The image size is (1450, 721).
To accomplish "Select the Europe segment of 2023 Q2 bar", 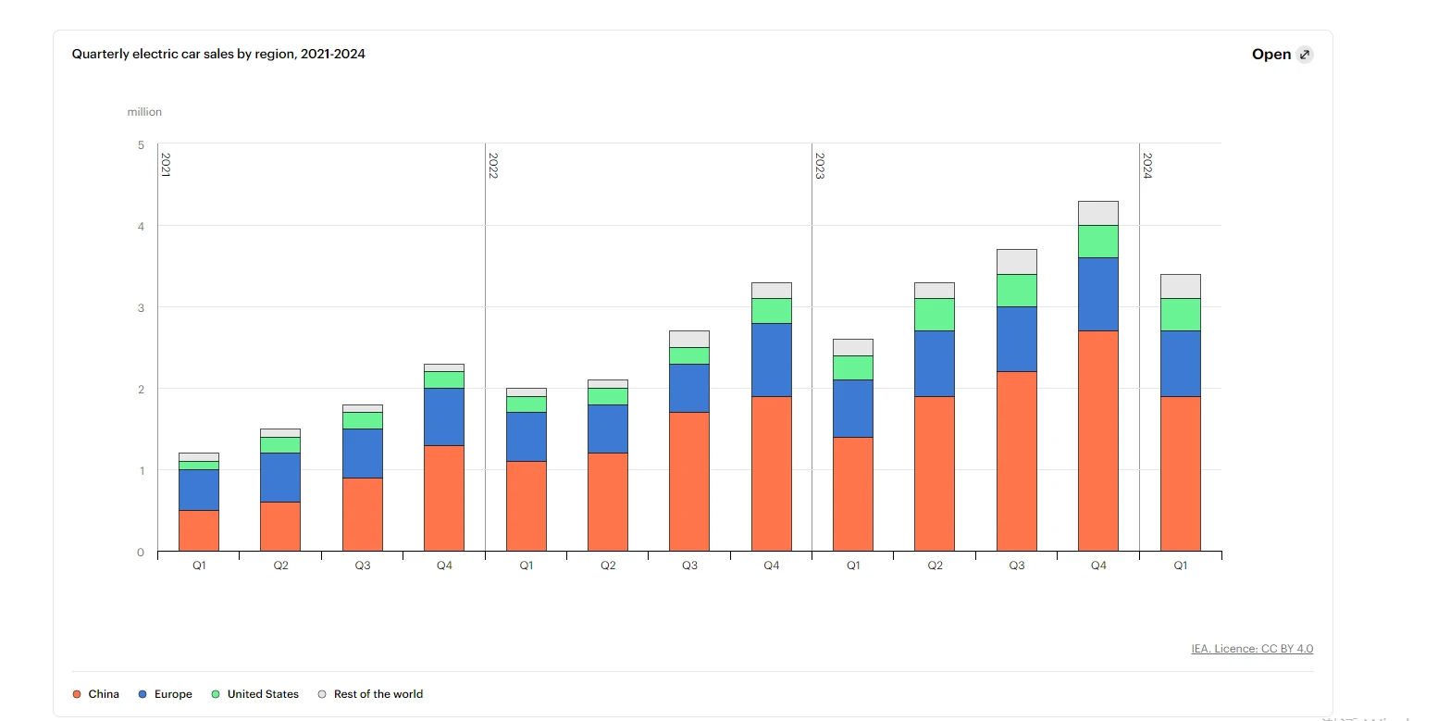I will [935, 364].
